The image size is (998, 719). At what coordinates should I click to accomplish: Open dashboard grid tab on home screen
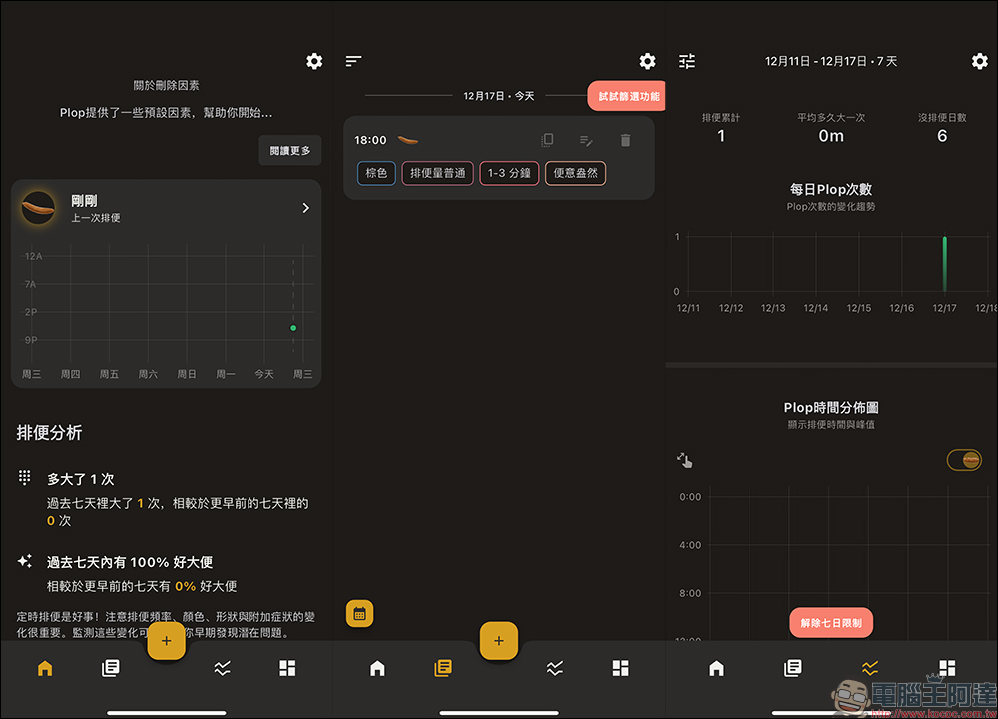click(287, 668)
